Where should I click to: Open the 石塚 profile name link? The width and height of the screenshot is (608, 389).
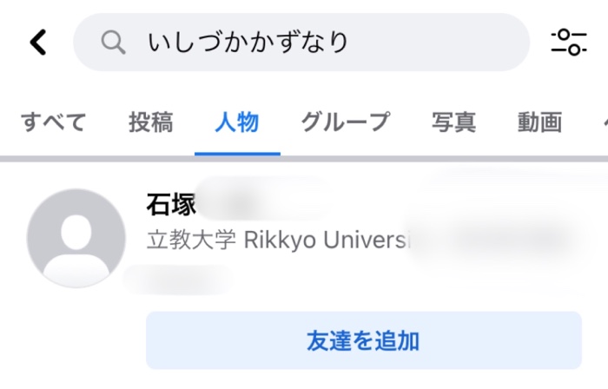click(171, 204)
